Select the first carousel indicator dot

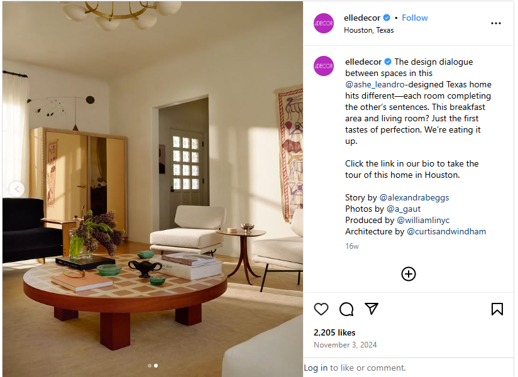point(150,366)
